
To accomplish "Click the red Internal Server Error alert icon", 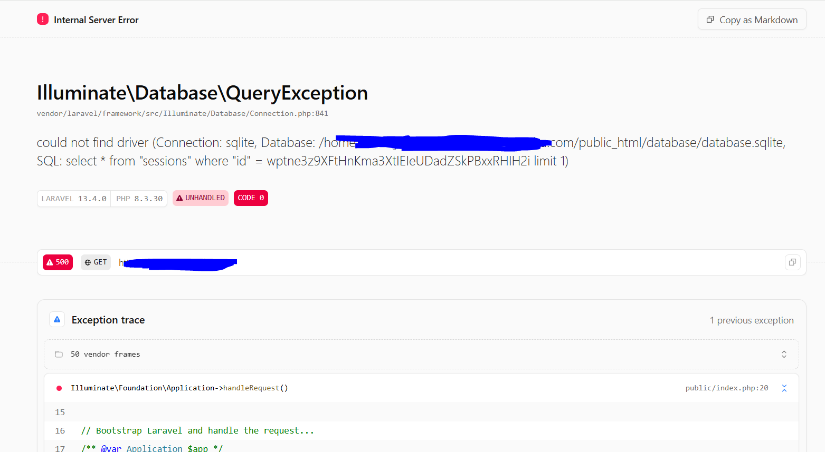I will coord(43,19).
